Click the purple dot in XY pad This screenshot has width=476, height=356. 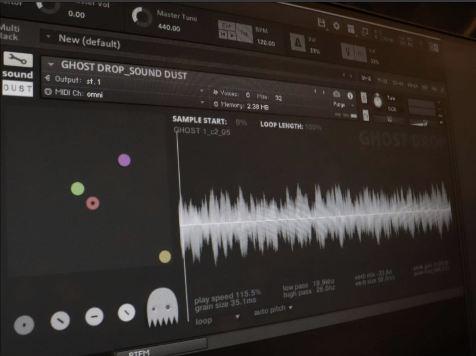coord(124,160)
